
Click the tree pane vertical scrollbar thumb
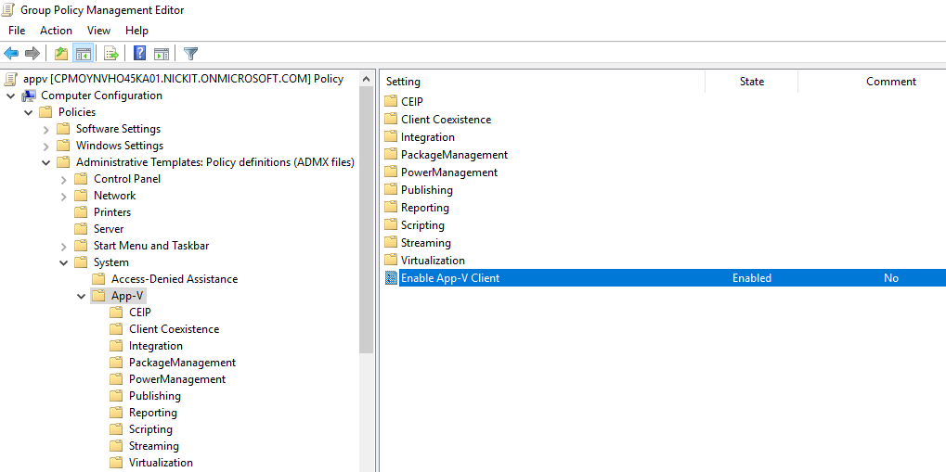click(366, 220)
